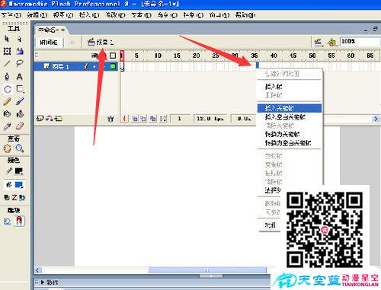Select the Oval tool
The width and height of the screenshot is (381, 290).
(8, 89)
